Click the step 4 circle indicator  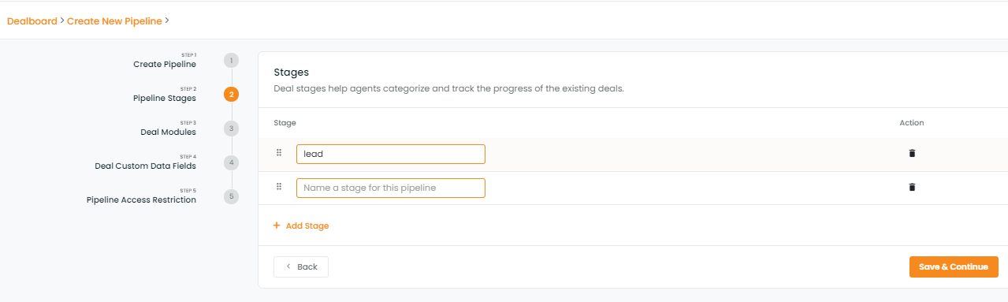pos(231,162)
